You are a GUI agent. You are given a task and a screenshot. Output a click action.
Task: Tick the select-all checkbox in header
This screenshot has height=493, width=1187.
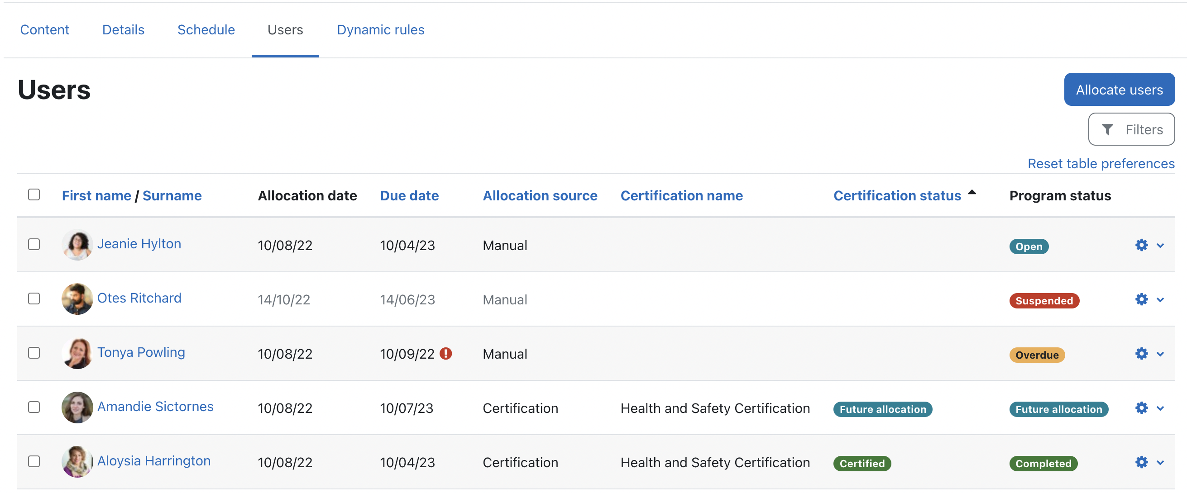[x=34, y=195]
